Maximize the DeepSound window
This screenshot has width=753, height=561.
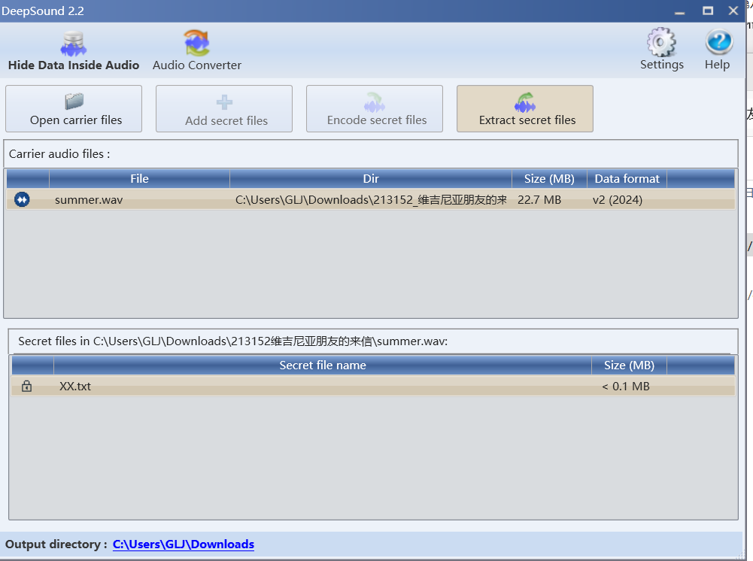(708, 11)
